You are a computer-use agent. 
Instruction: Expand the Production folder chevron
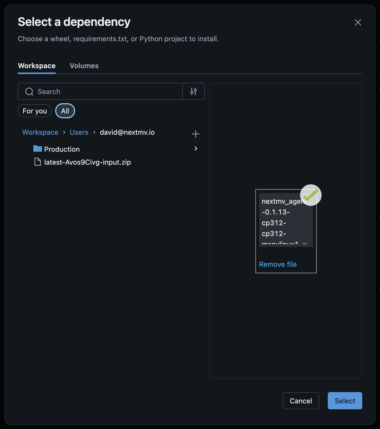196,148
